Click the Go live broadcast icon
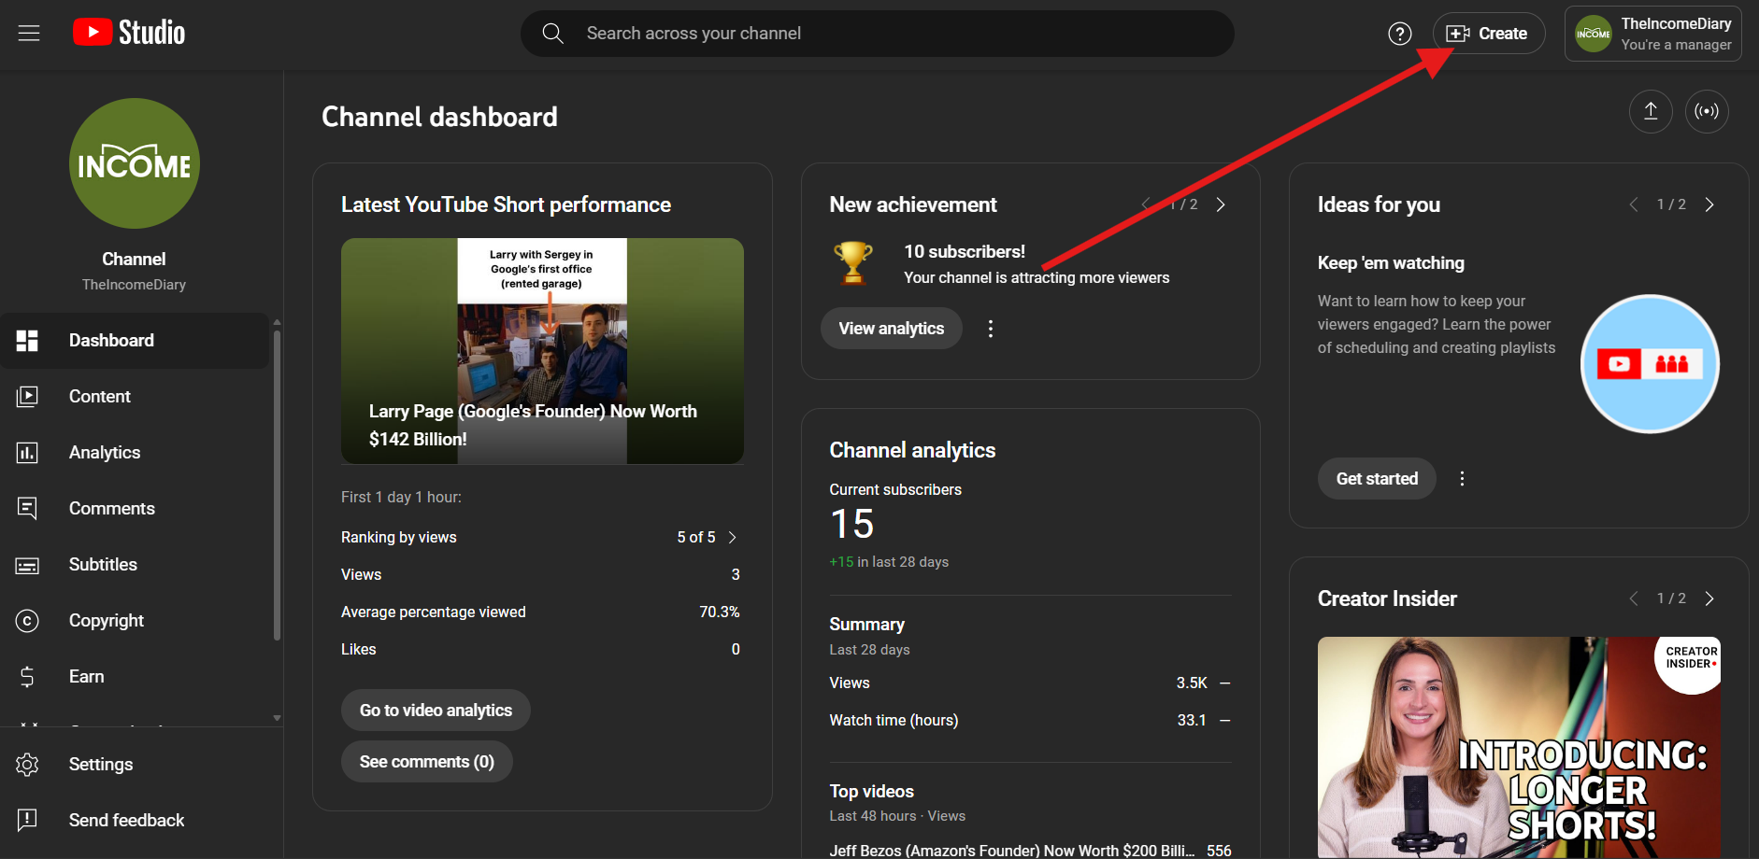 [x=1707, y=111]
